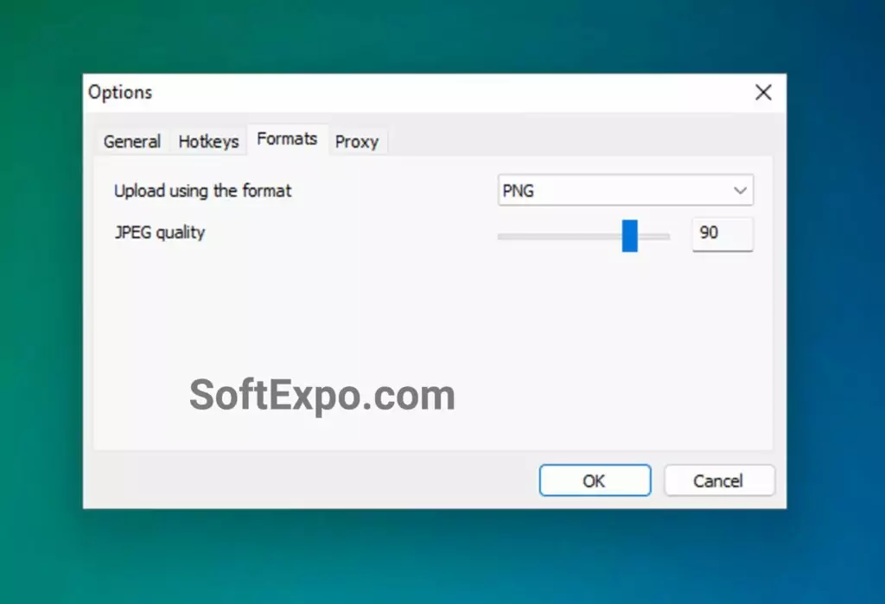Image resolution: width=885 pixels, height=604 pixels.
Task: Click Cancel to discard changes
Action: tap(719, 480)
